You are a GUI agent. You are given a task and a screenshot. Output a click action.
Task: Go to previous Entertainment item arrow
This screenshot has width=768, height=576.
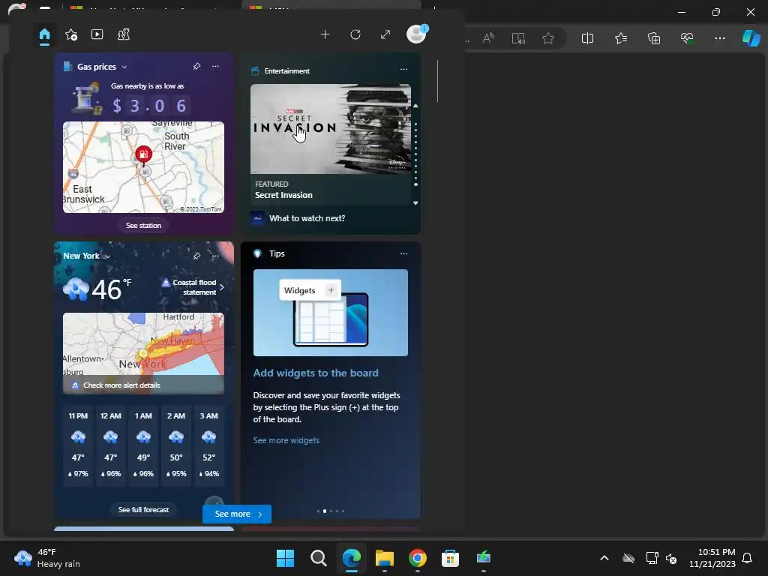coord(415,106)
